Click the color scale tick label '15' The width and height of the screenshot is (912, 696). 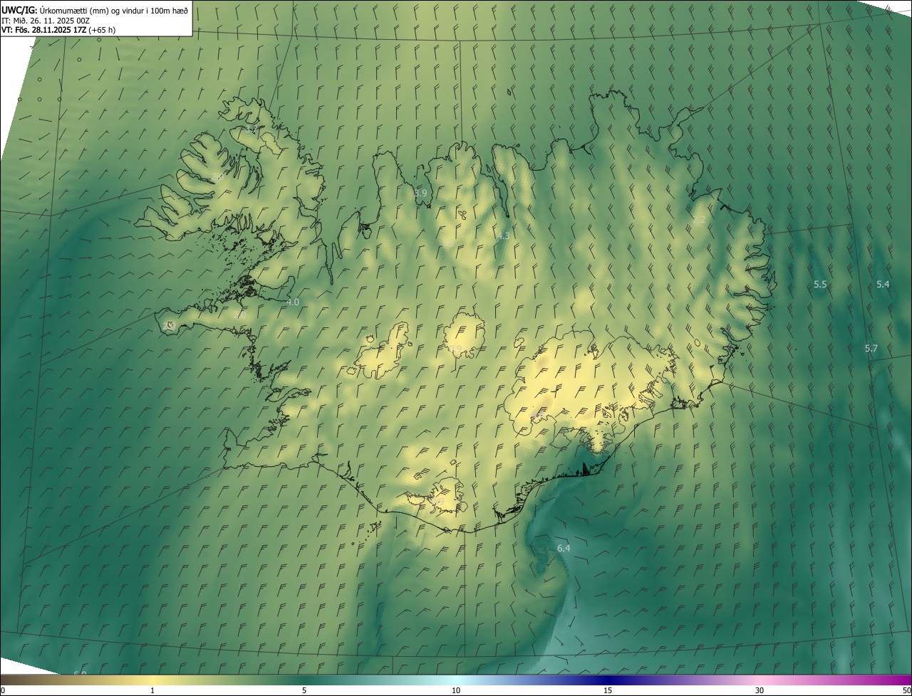[x=608, y=690]
